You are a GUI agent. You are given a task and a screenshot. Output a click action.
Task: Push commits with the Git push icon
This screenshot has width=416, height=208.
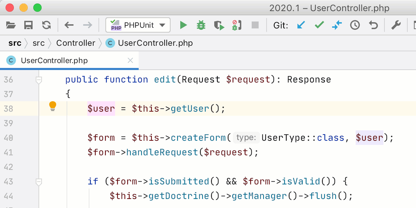click(x=337, y=25)
